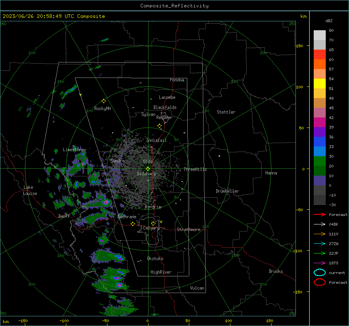Click the RockyMH label
The image size is (349, 326).
coord(102,109)
